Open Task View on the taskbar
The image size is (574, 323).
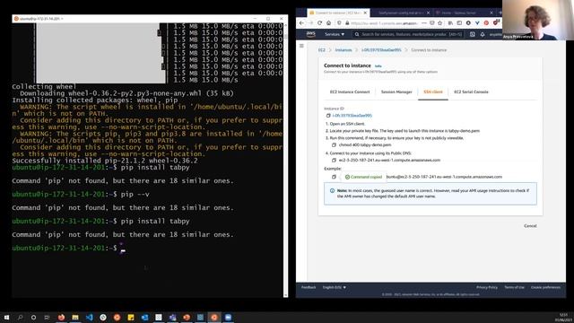point(47,317)
